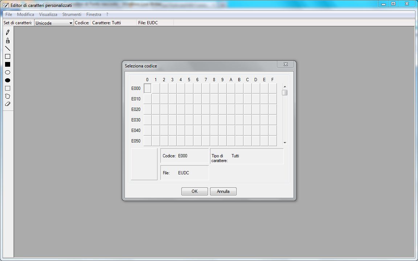
Task: Select the Pencil tool
Action: coord(8,32)
